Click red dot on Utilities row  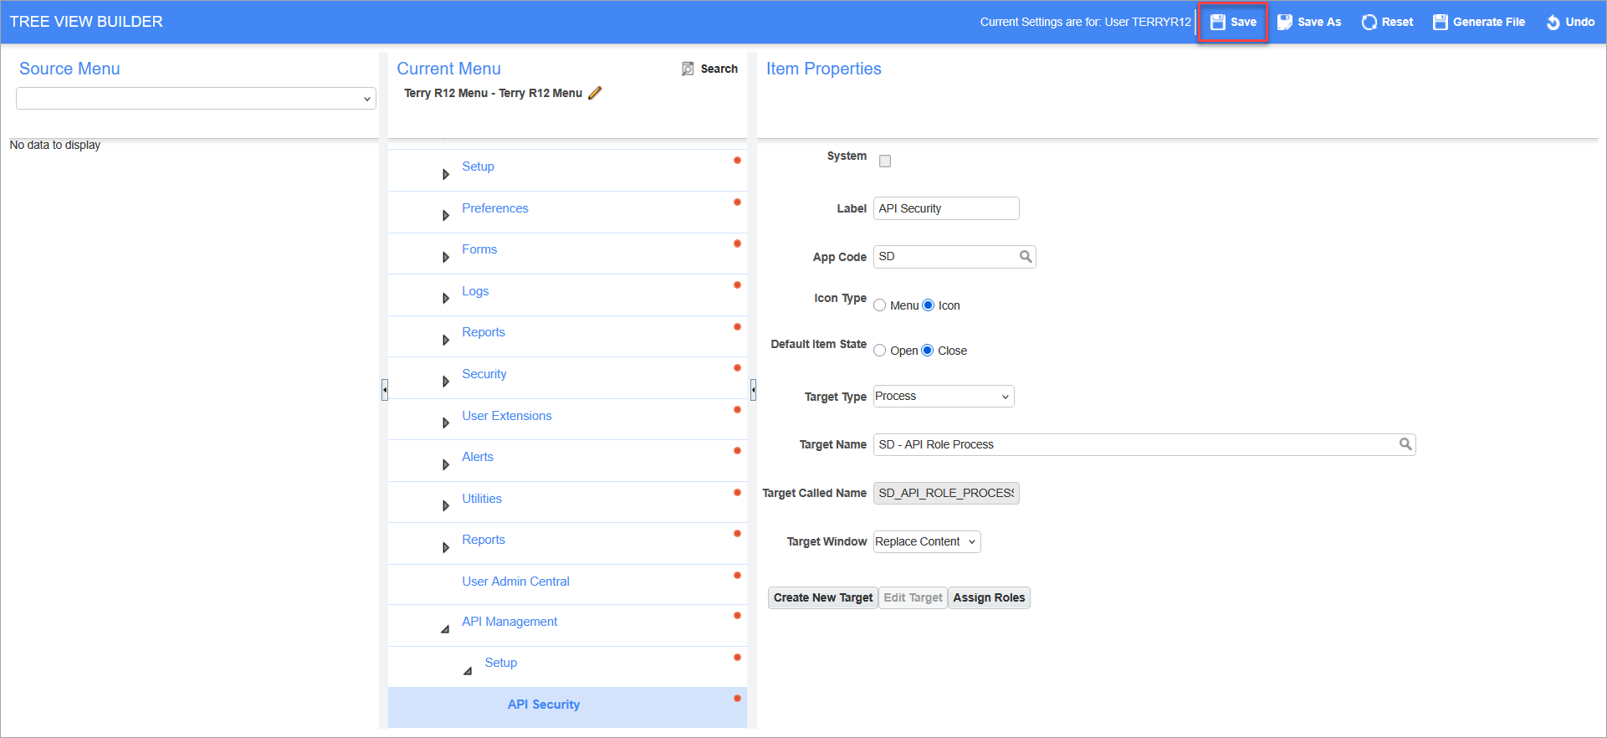pos(737,493)
